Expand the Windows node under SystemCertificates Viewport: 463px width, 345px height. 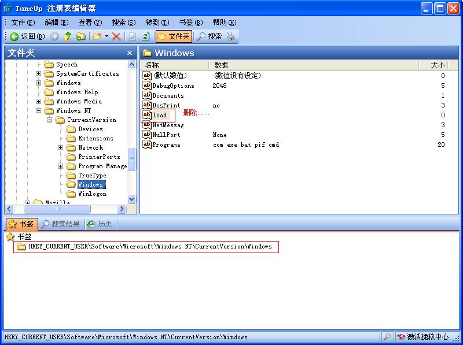pos(38,83)
